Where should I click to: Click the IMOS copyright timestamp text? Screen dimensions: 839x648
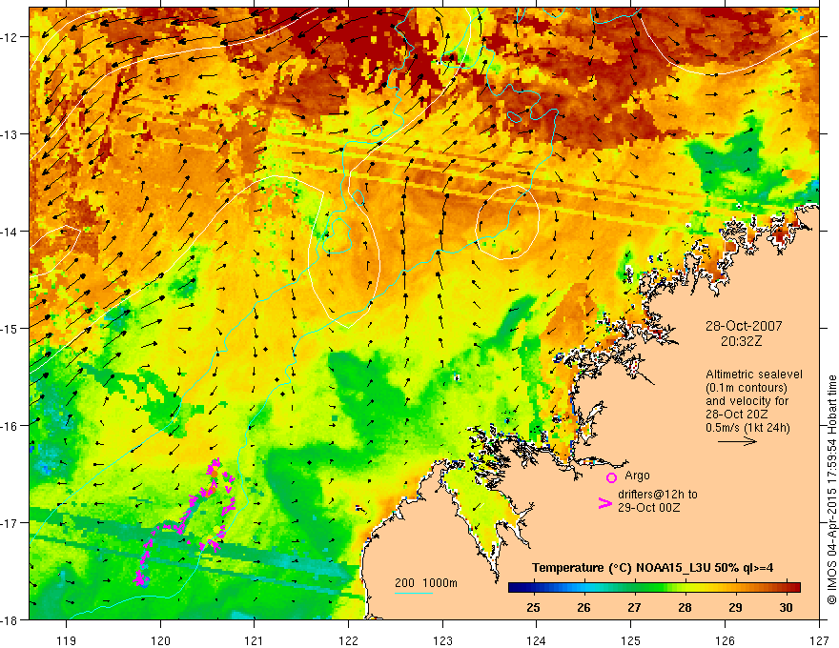tap(831, 490)
